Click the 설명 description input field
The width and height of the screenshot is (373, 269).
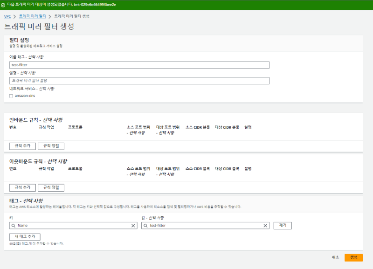pos(139,81)
